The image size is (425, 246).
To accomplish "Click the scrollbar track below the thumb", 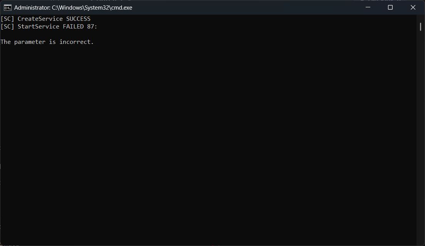I will pyautogui.click(x=421, y=135).
